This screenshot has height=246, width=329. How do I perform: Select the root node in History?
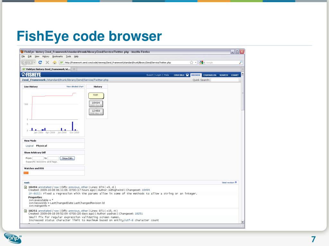(x=96, y=96)
